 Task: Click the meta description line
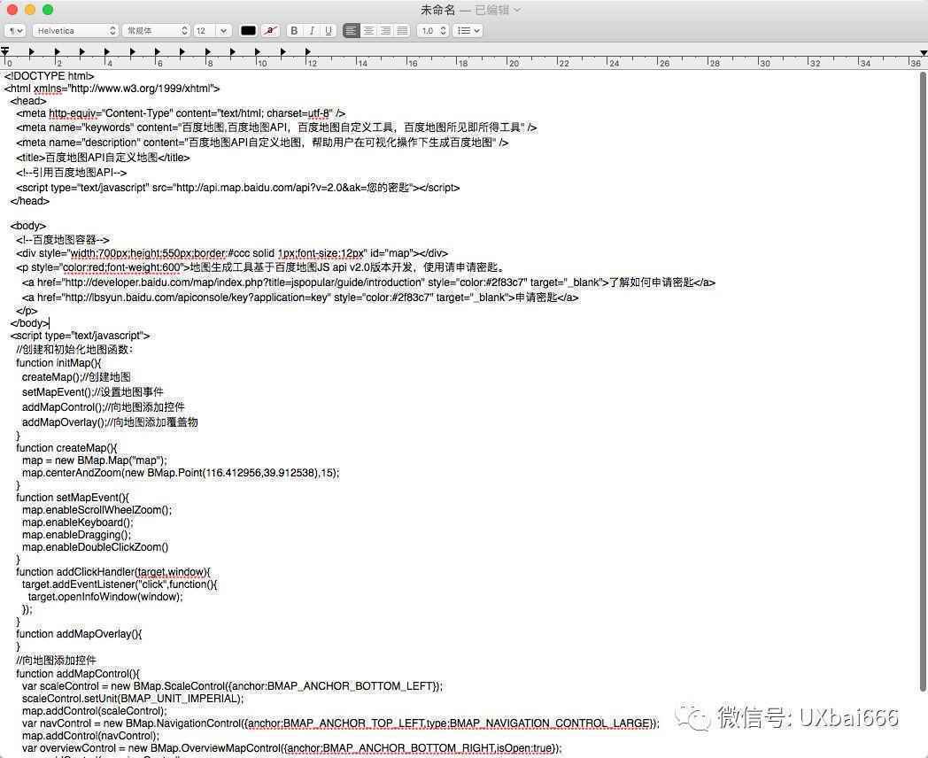[x=262, y=143]
